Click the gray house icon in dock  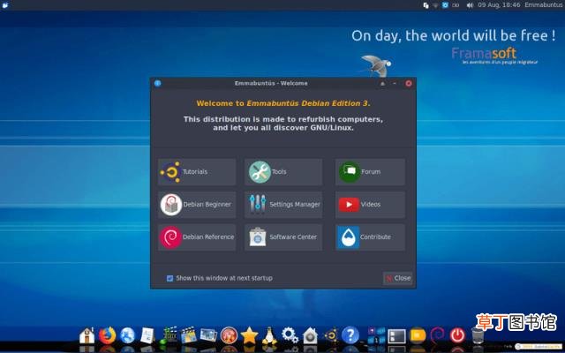(310, 335)
